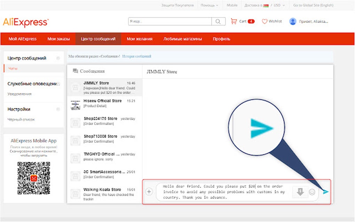Click the delivery country flag icon
This screenshot has height=222, width=355.
[x=266, y=6]
